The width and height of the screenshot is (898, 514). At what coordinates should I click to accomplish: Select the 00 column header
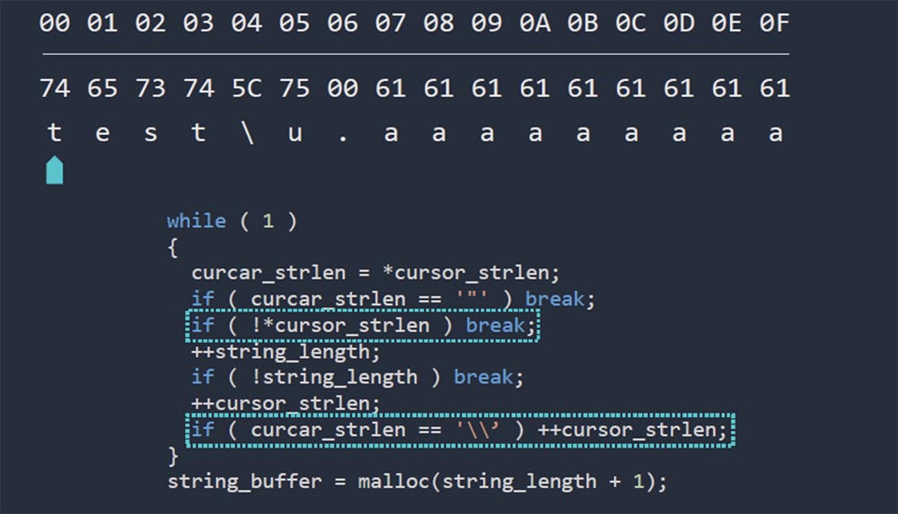pos(55,23)
